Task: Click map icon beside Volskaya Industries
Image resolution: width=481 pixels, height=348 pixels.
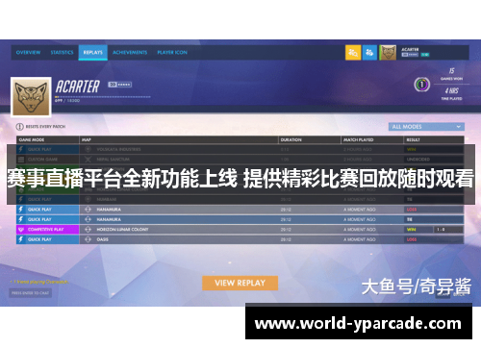Action: click(88, 149)
